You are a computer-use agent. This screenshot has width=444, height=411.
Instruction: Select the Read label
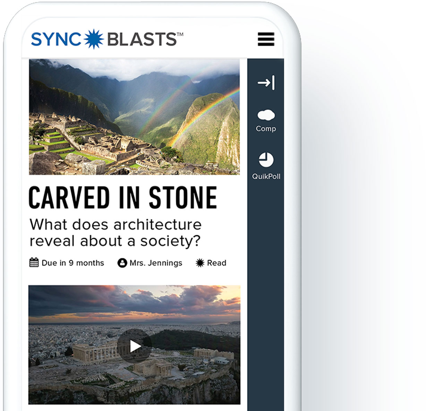216,263
